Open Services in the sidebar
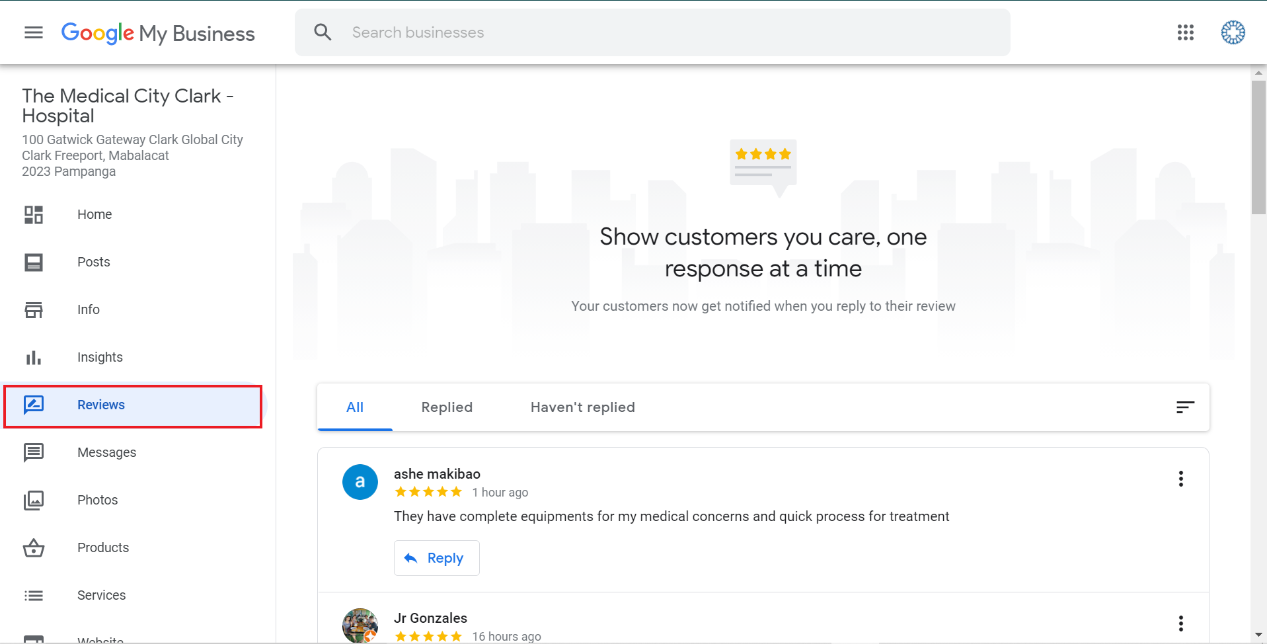 pyautogui.click(x=101, y=595)
